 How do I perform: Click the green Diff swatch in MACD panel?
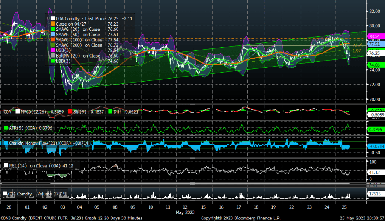110,112
